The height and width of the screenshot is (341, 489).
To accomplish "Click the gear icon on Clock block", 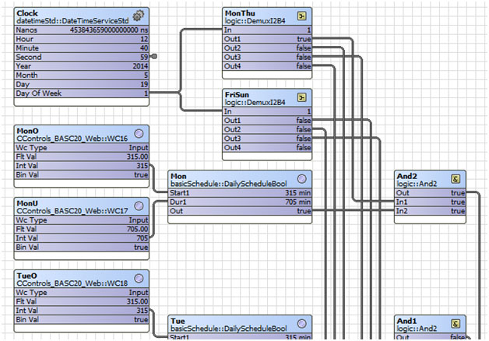I will (x=139, y=15).
